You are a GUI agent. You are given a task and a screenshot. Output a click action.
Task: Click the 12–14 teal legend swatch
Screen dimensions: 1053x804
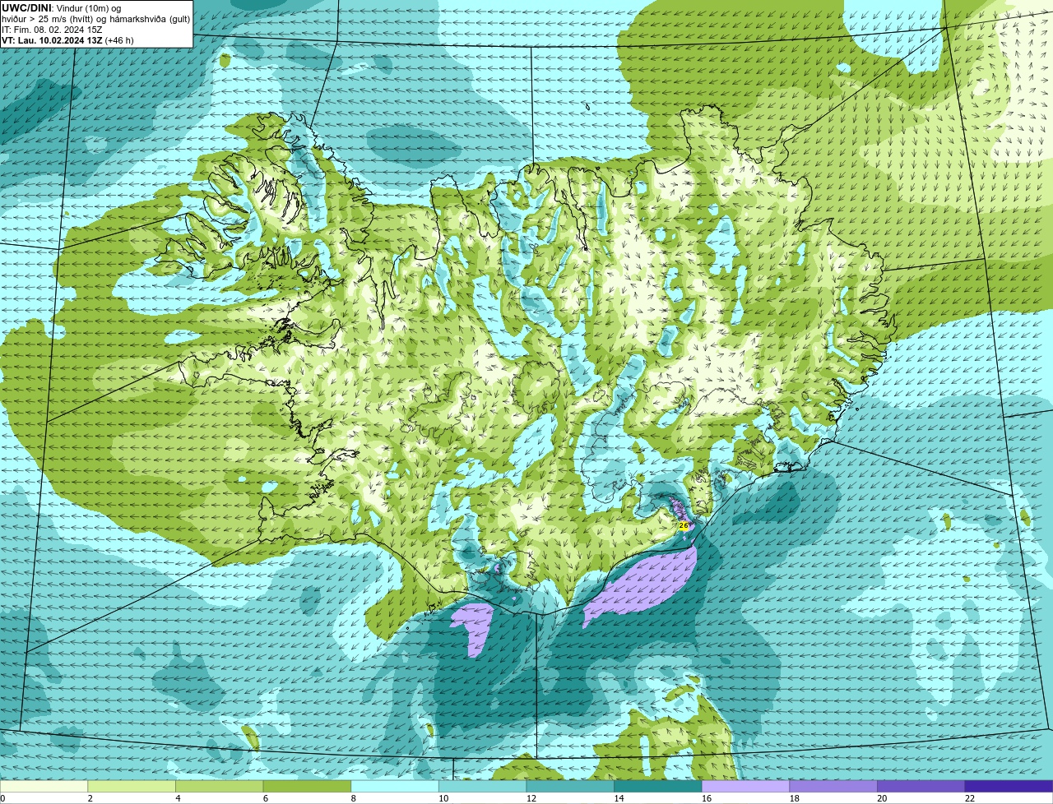[570, 786]
